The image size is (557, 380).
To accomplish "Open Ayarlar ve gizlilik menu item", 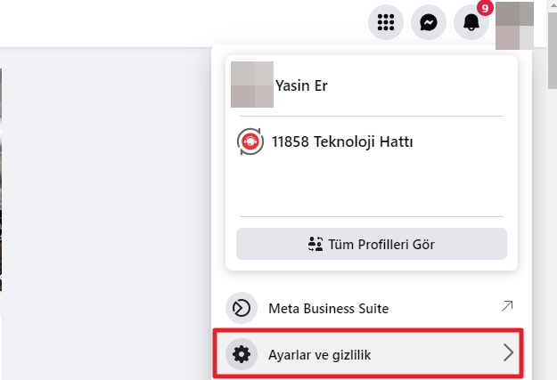I will pos(368,353).
